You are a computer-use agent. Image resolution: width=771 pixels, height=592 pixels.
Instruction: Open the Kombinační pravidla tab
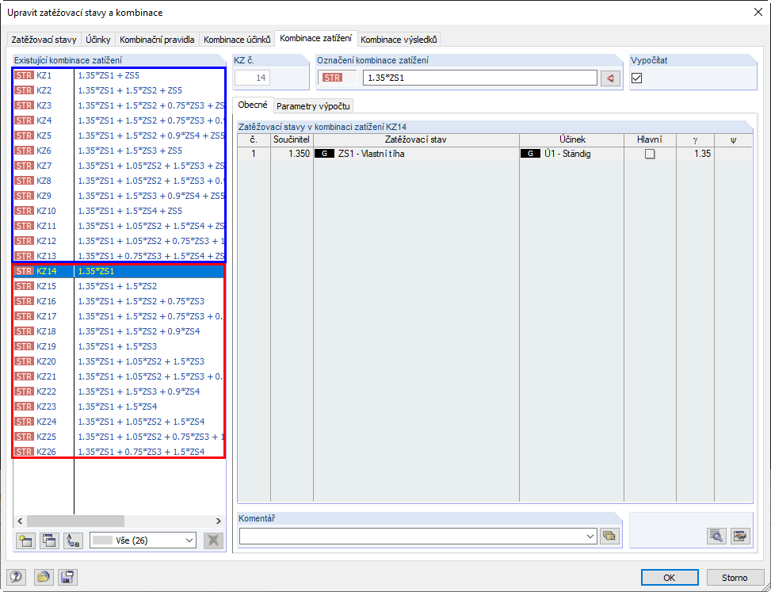pyautogui.click(x=158, y=40)
